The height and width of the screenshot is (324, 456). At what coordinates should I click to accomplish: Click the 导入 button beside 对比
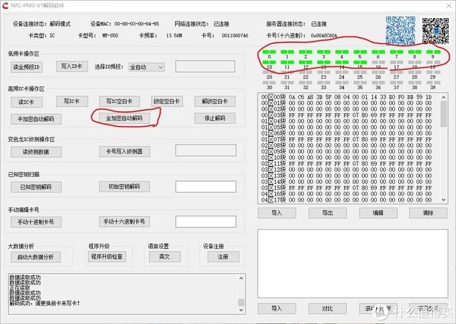click(276, 309)
